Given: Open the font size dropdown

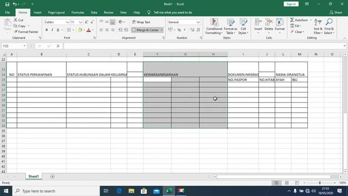Looking at the screenshot, I should point(80,22).
